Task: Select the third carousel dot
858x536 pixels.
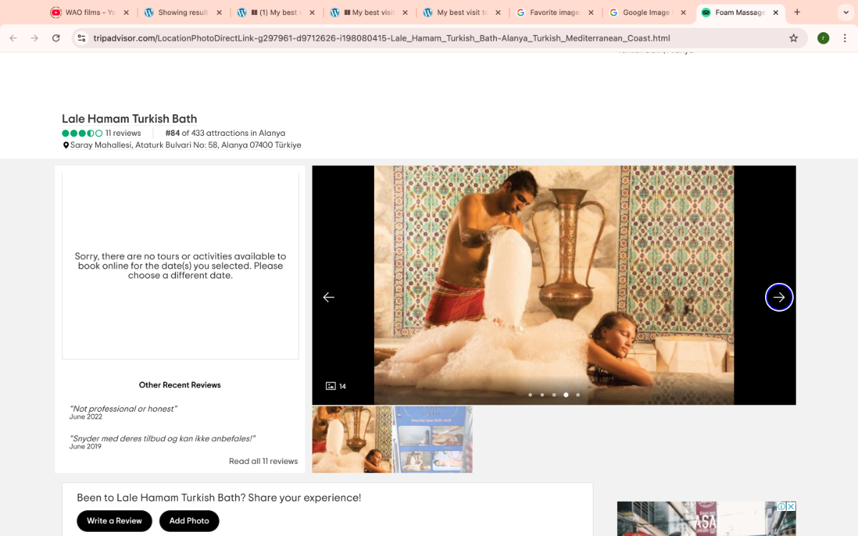Action: [x=554, y=394]
